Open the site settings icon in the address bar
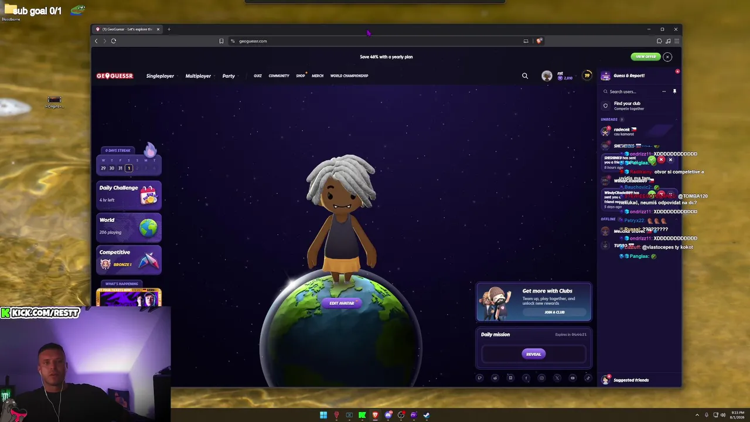Screen dimensions: 750x422 pyautogui.click(x=233, y=41)
